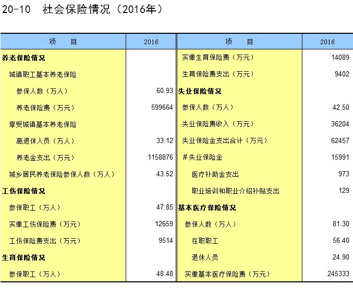Select the 实缴基本医疗保险费 value 245333

tap(338, 274)
